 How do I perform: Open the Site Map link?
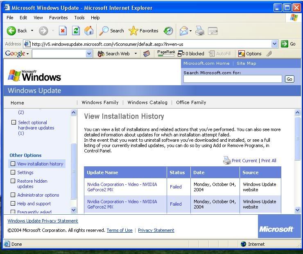tap(246, 63)
